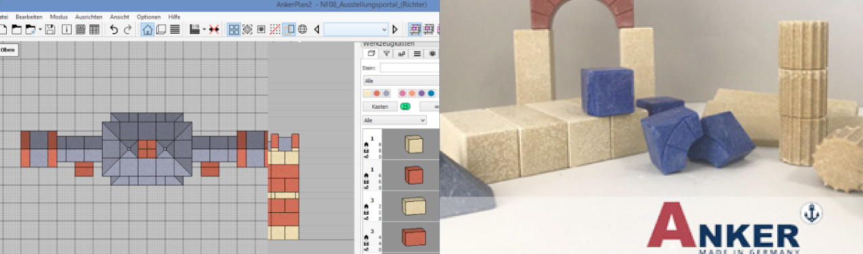Expand the 'Alle' dropdown below Kasten
Viewport: 863px width, 254px height.
(x=395, y=120)
